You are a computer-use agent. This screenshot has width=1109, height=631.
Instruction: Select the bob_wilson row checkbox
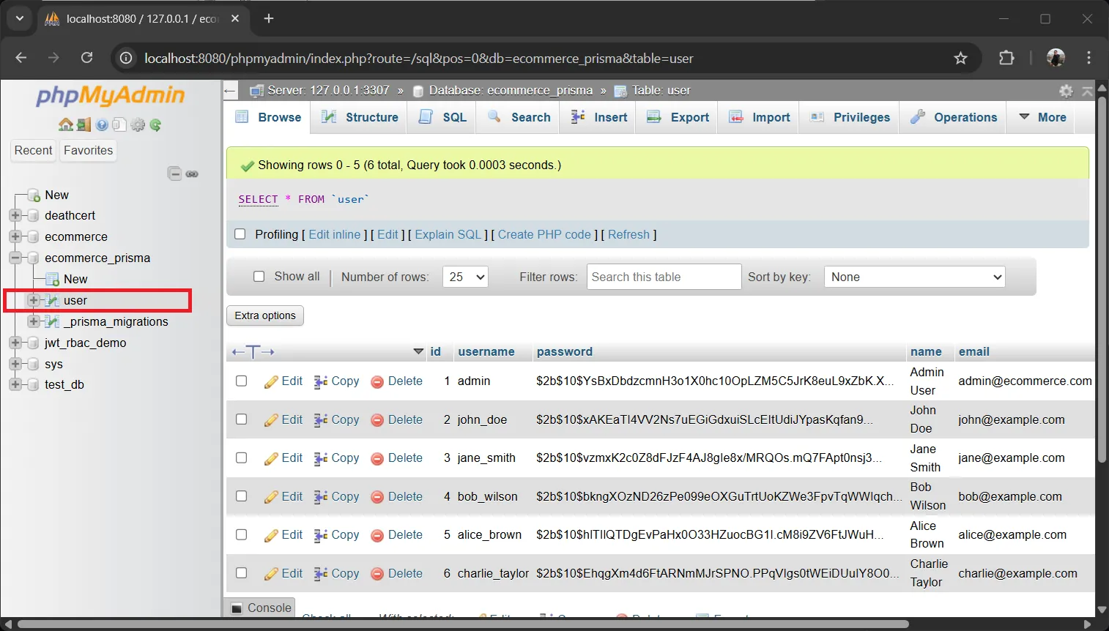coord(241,496)
